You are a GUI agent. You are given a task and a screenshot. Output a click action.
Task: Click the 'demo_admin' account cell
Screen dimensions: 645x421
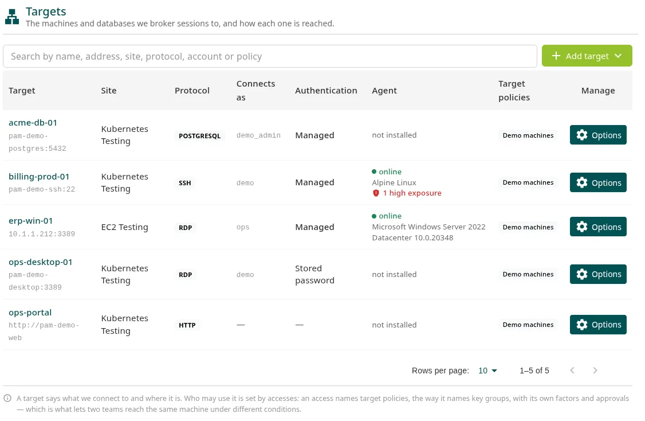[x=258, y=135]
